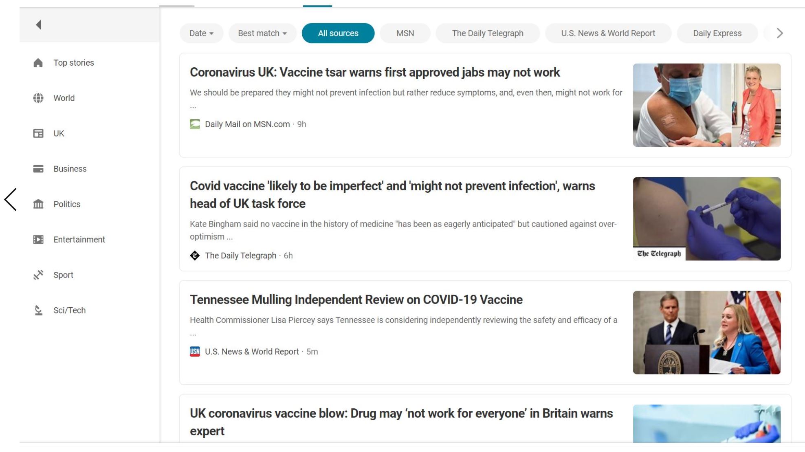
Task: Click the World globe icon
Action: [x=38, y=98]
